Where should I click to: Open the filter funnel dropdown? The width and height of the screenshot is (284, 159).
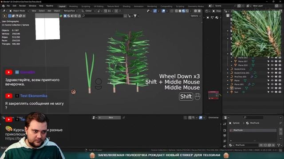tap(136, 16)
